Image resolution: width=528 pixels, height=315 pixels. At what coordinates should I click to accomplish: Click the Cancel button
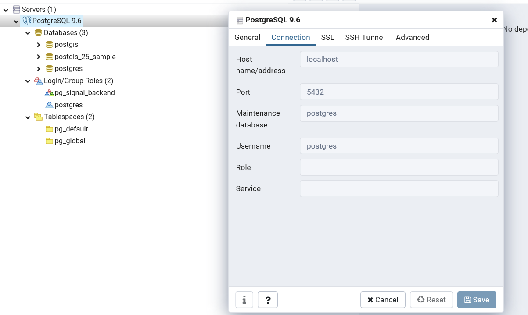pos(383,300)
